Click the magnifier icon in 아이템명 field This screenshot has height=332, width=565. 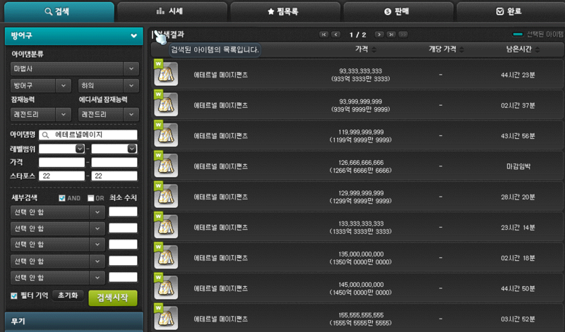tap(45, 135)
